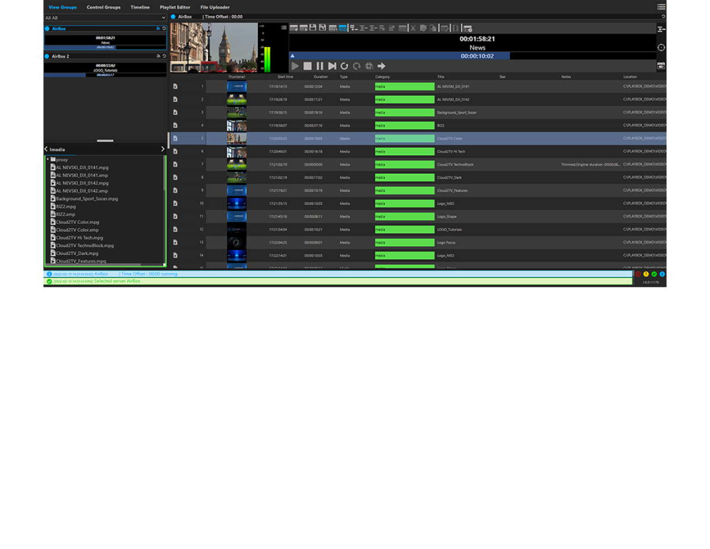This screenshot has height=549, width=710.
Task: Click the Stop playback square button
Action: [x=307, y=66]
